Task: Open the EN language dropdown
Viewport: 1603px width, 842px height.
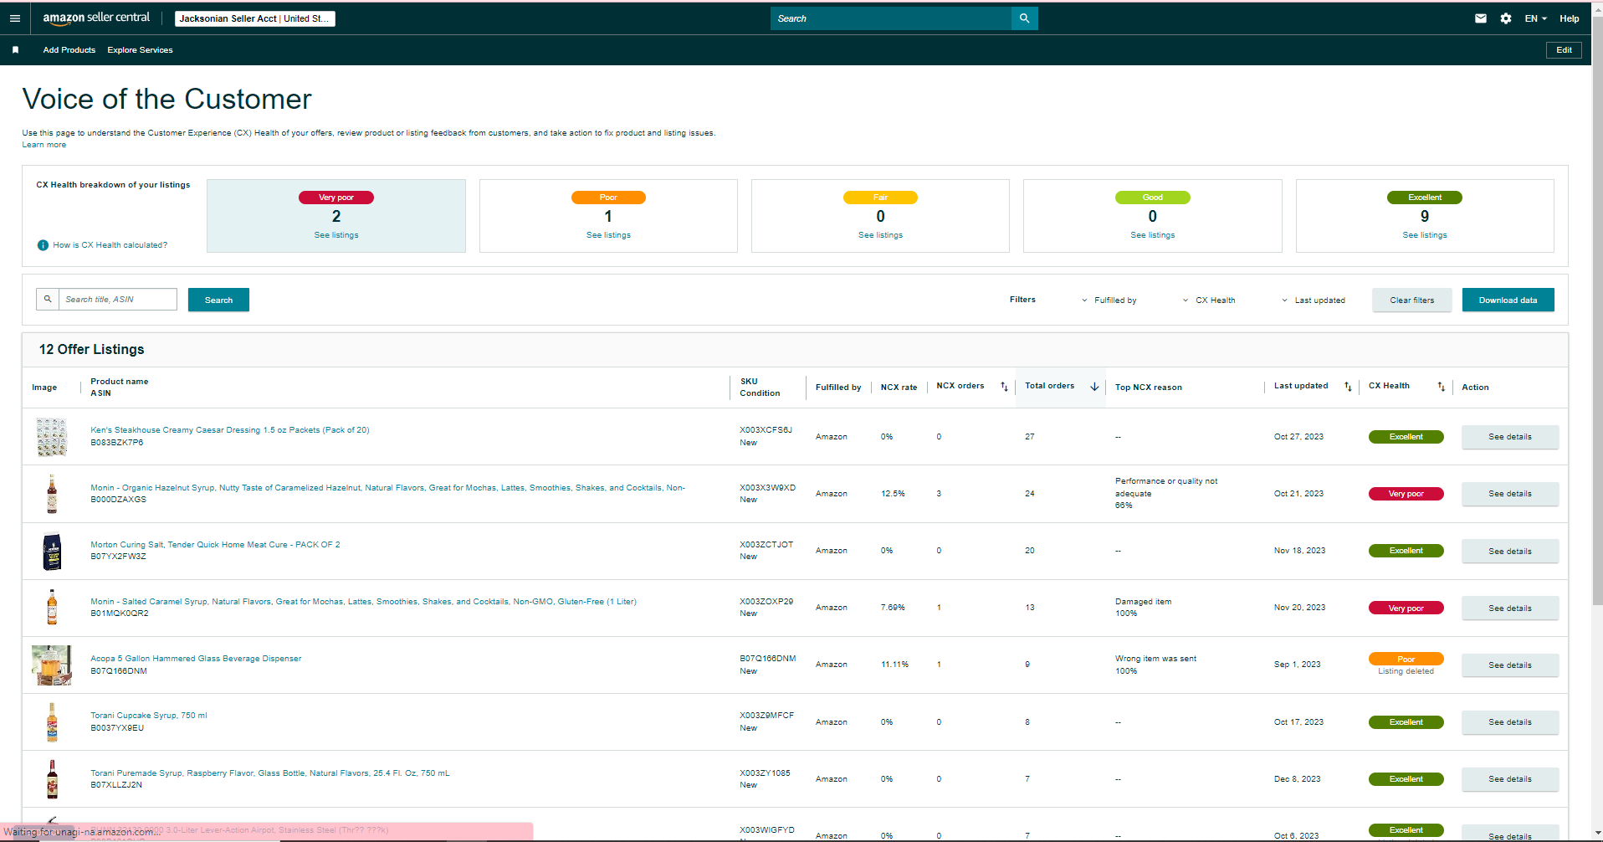Action: [1536, 18]
